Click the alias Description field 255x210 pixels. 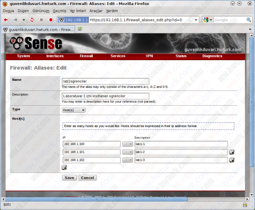point(105,96)
